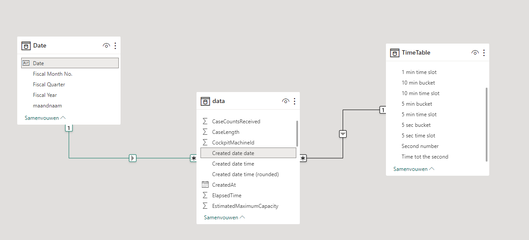The height and width of the screenshot is (240, 529).
Task: Click the one-side marker under Date table
Action: click(69, 128)
